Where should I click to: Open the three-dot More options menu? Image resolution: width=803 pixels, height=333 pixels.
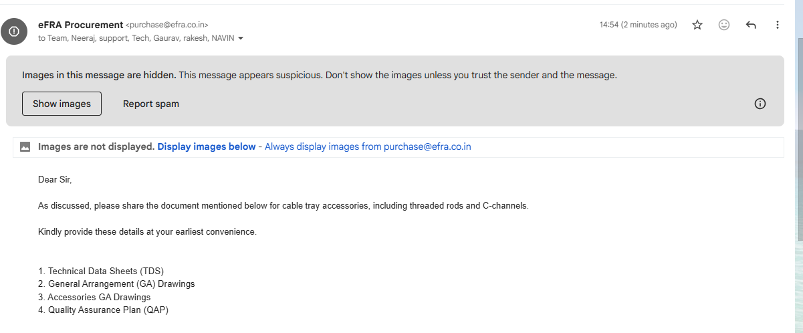[x=777, y=25]
